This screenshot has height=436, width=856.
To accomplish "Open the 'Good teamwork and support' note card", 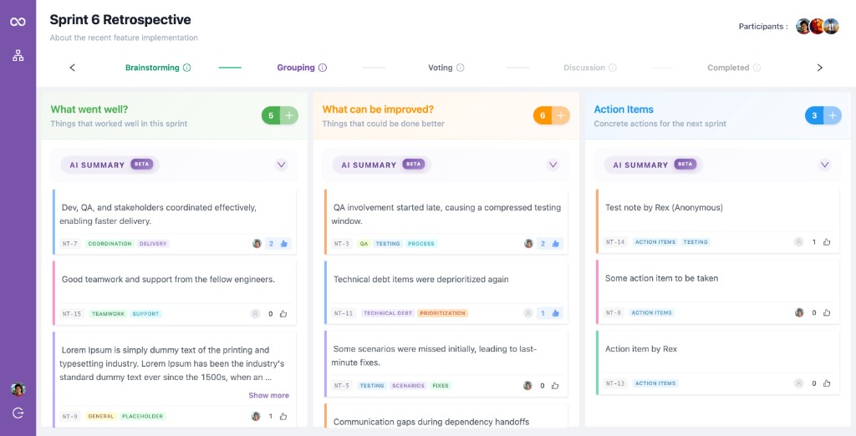I will tap(175, 292).
